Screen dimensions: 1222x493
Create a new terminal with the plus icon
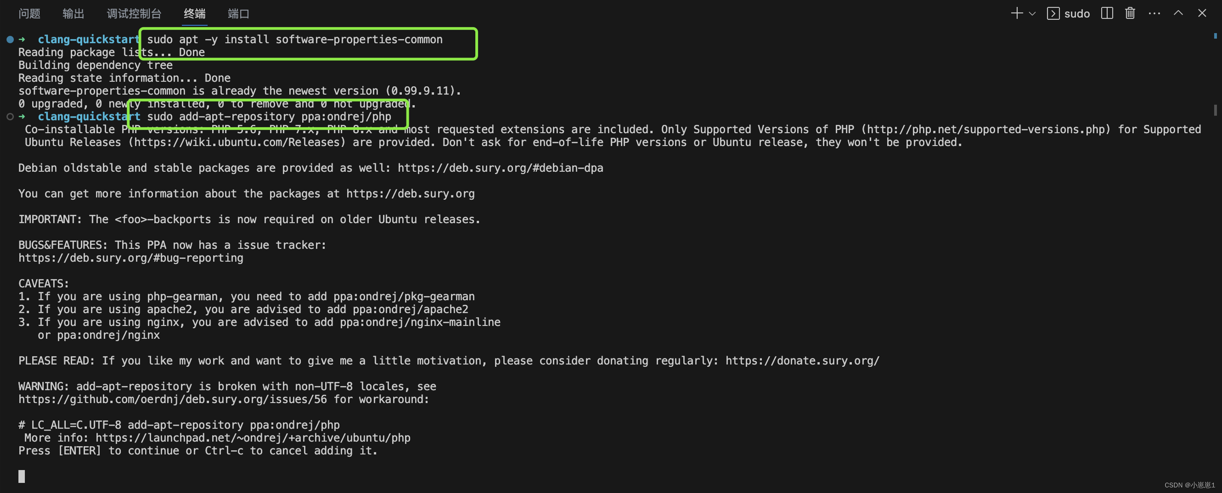click(x=1017, y=13)
